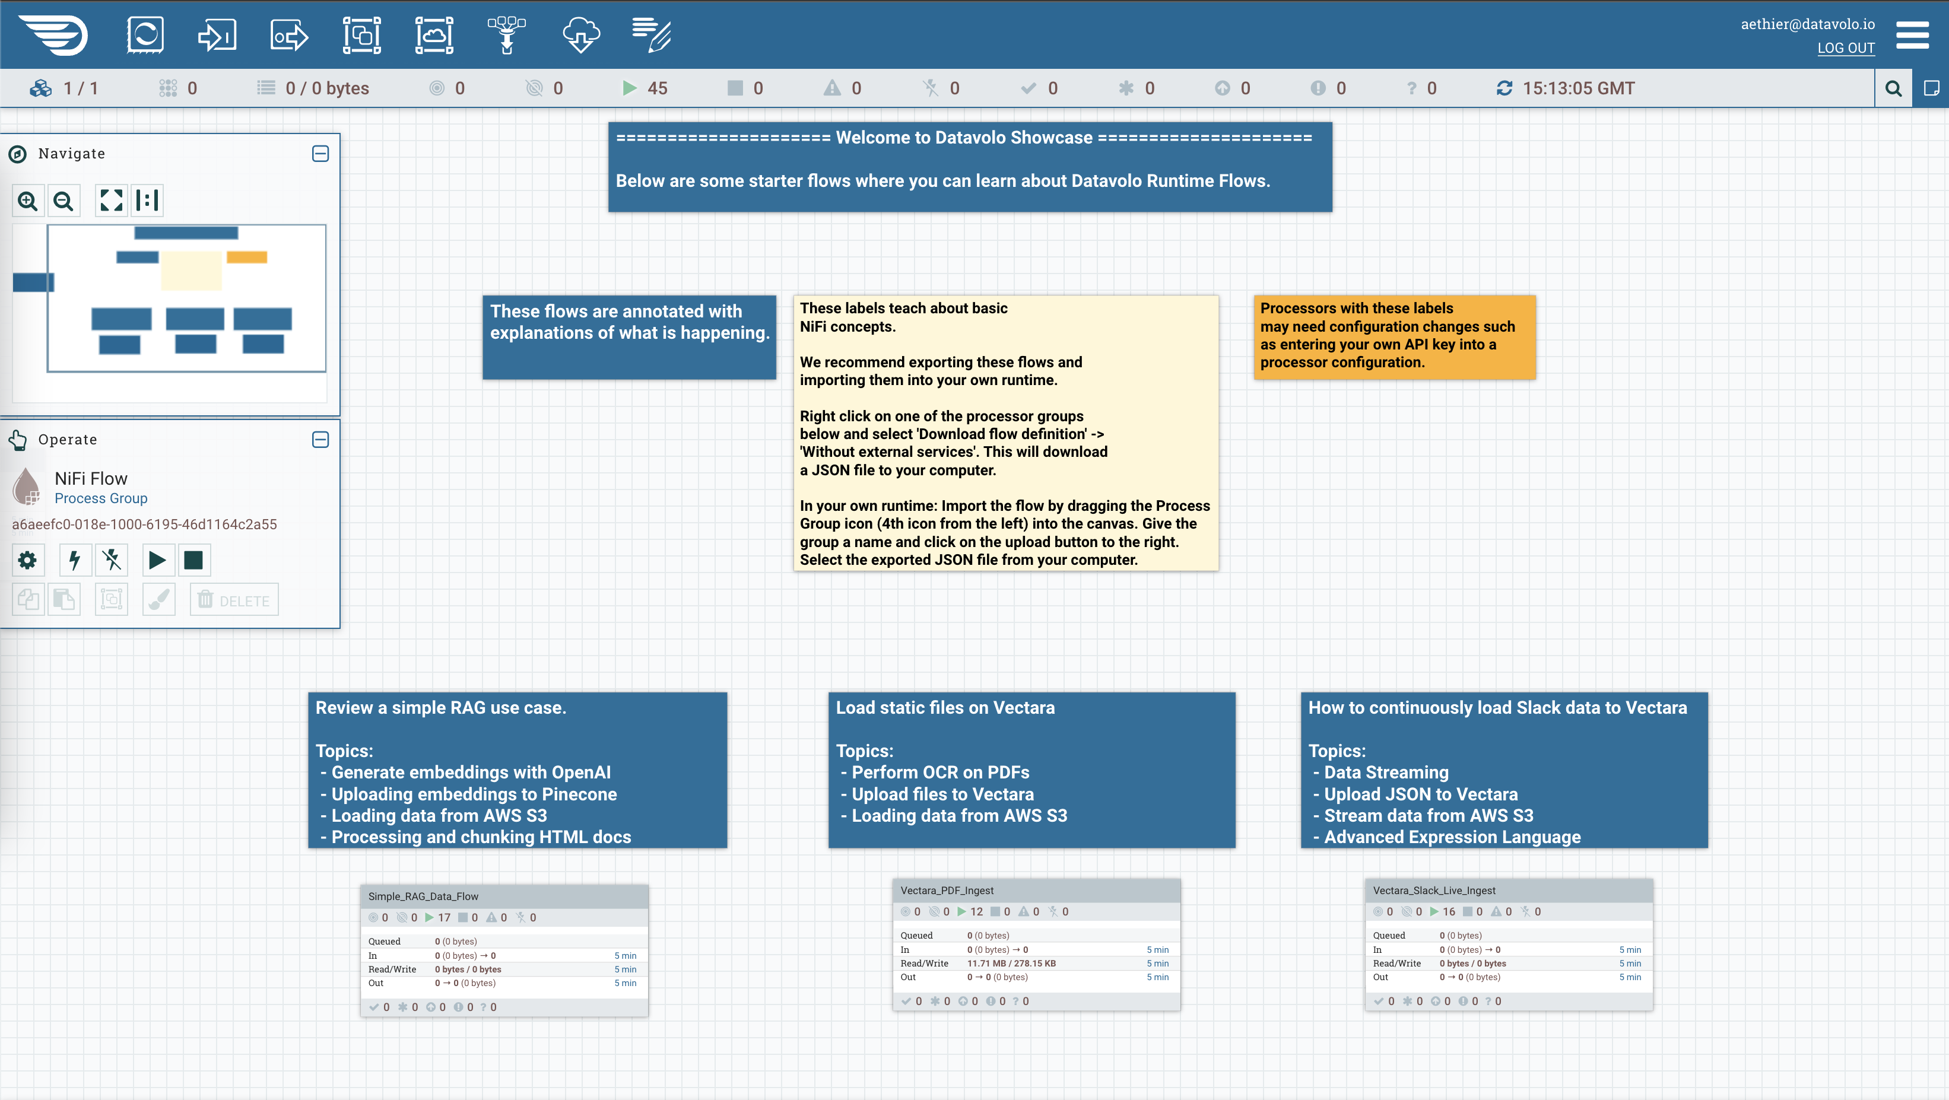Select the Import from Registry cloud icon

point(581,35)
